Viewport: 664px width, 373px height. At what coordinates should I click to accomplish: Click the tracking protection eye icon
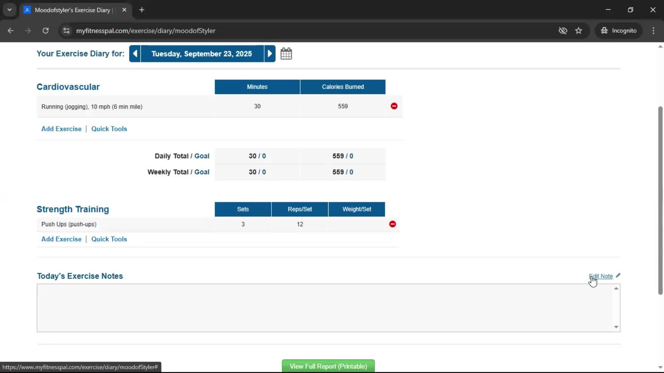pyautogui.click(x=563, y=30)
